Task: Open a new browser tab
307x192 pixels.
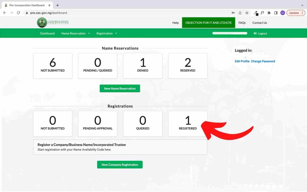Action: click(x=58, y=5)
